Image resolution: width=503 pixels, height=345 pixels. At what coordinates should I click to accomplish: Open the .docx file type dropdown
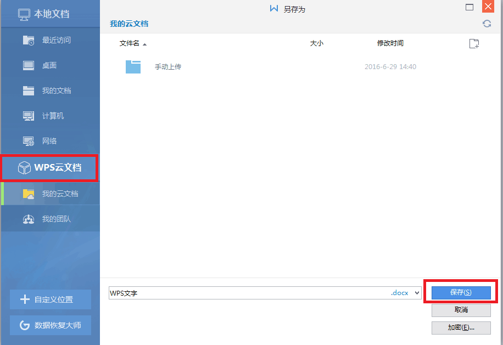tap(417, 293)
